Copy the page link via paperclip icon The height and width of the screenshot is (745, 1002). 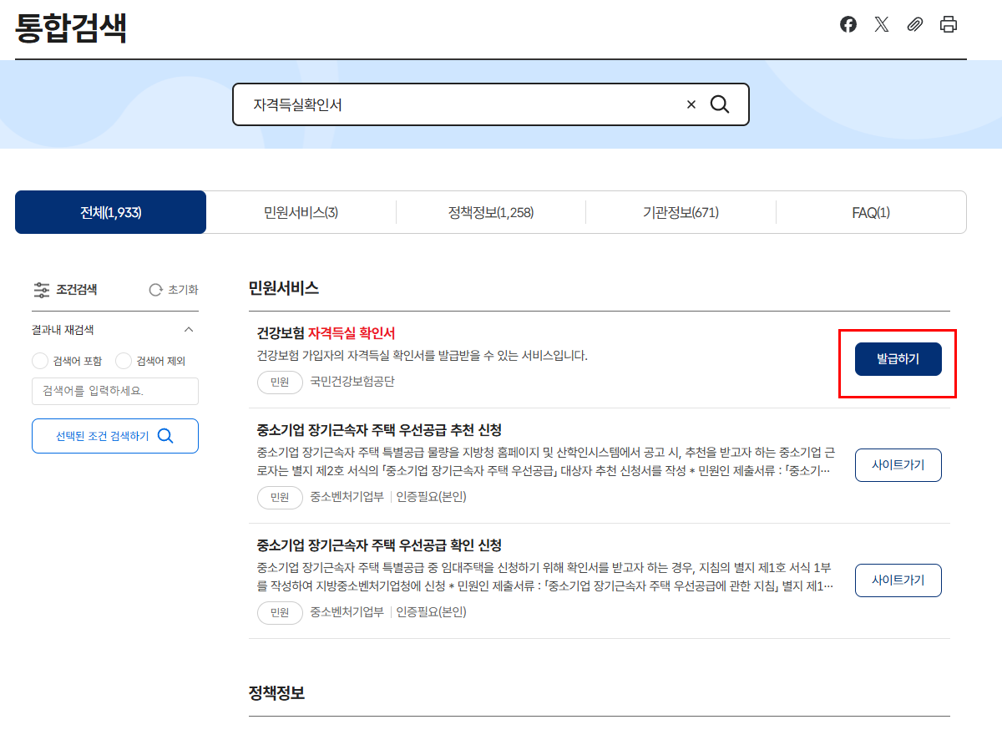tap(914, 24)
